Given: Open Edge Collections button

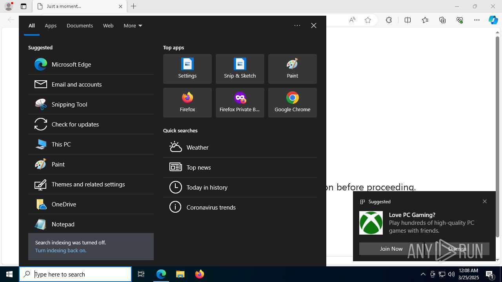Looking at the screenshot, I should (442, 20).
